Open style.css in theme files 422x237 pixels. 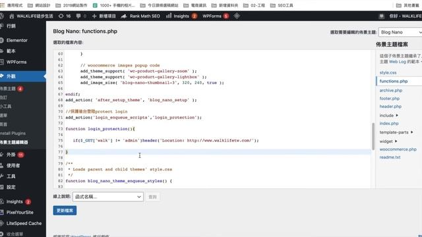pyautogui.click(x=388, y=72)
